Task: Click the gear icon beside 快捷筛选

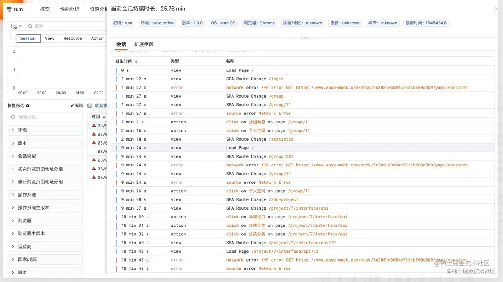Action: (x=28, y=105)
